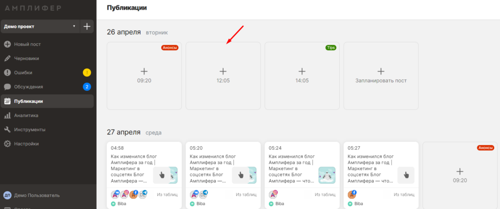Viewport: 500px width, 209px height.
Task: Click the Ошибки warning icon
Action: (7, 73)
